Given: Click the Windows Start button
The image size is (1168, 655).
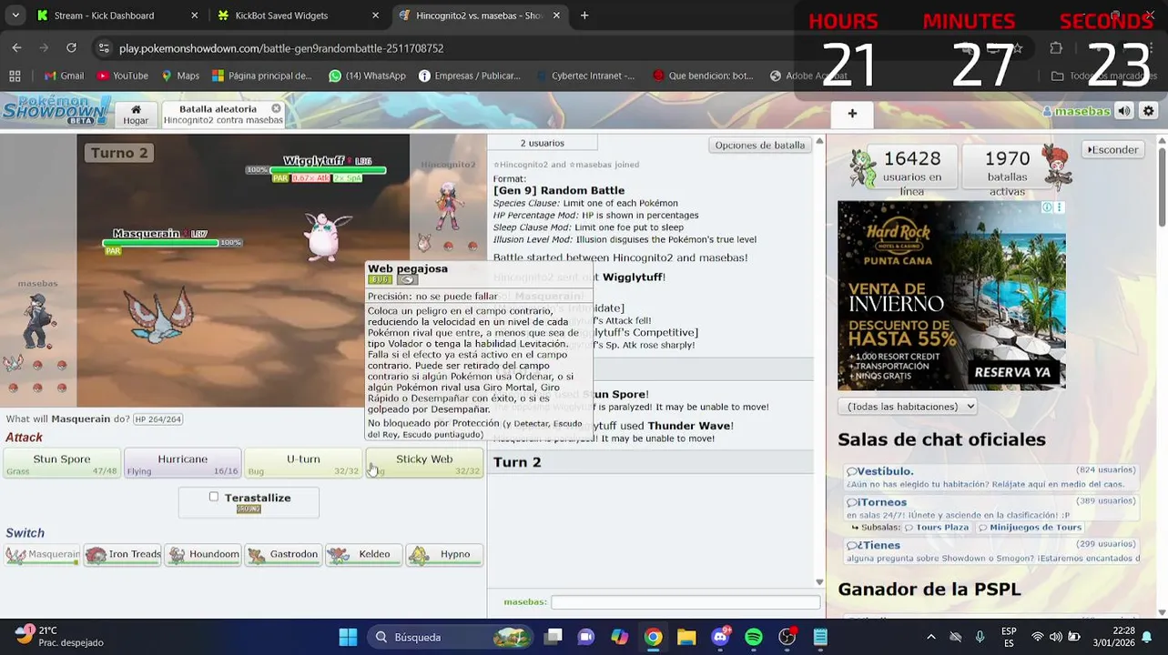Looking at the screenshot, I should 348,637.
